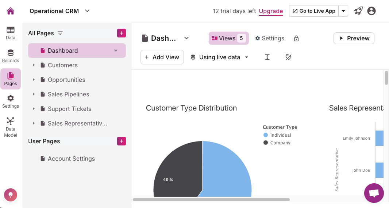Screen dimensions: 389x208
Task: Select the Opportunities page
Action: point(66,80)
